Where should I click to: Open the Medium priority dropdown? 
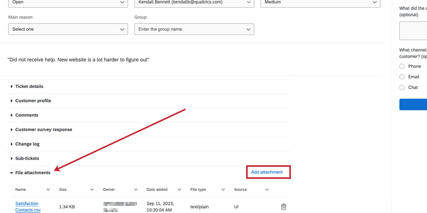pyautogui.click(x=321, y=3)
